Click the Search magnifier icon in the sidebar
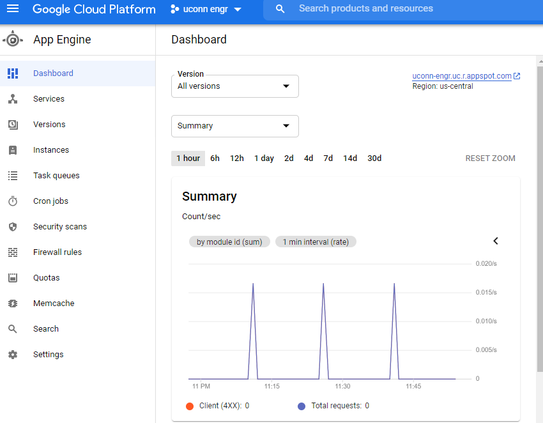Screen dimensions: 543x423 click(x=13, y=329)
